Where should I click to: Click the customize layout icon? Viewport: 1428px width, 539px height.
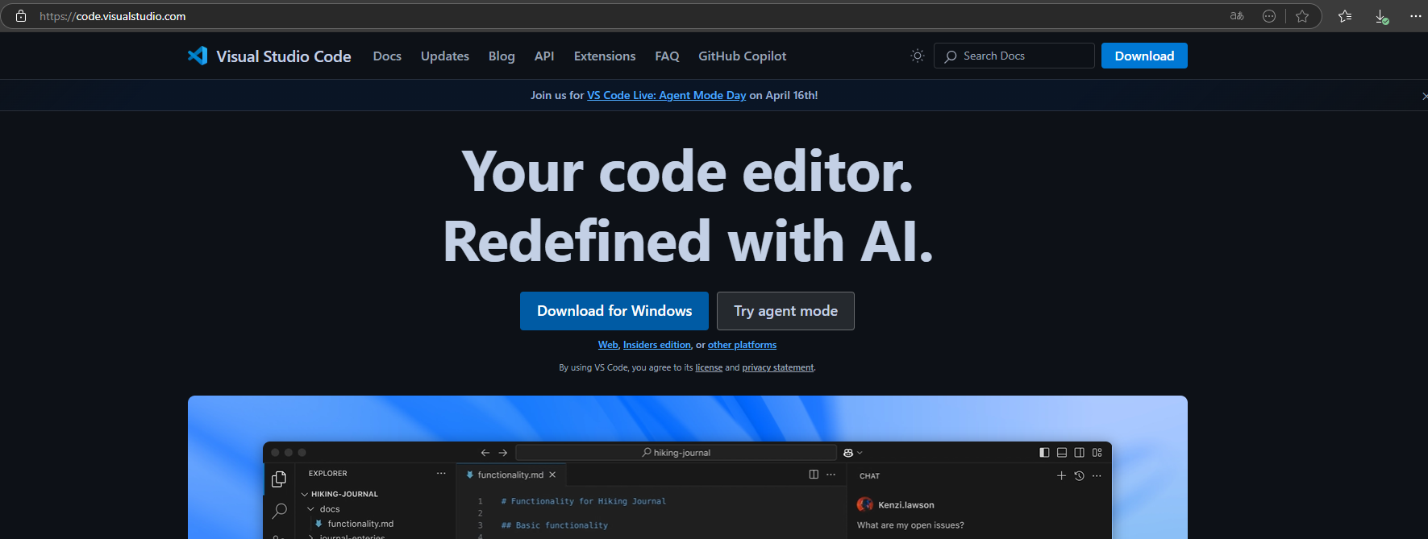pos(1097,453)
